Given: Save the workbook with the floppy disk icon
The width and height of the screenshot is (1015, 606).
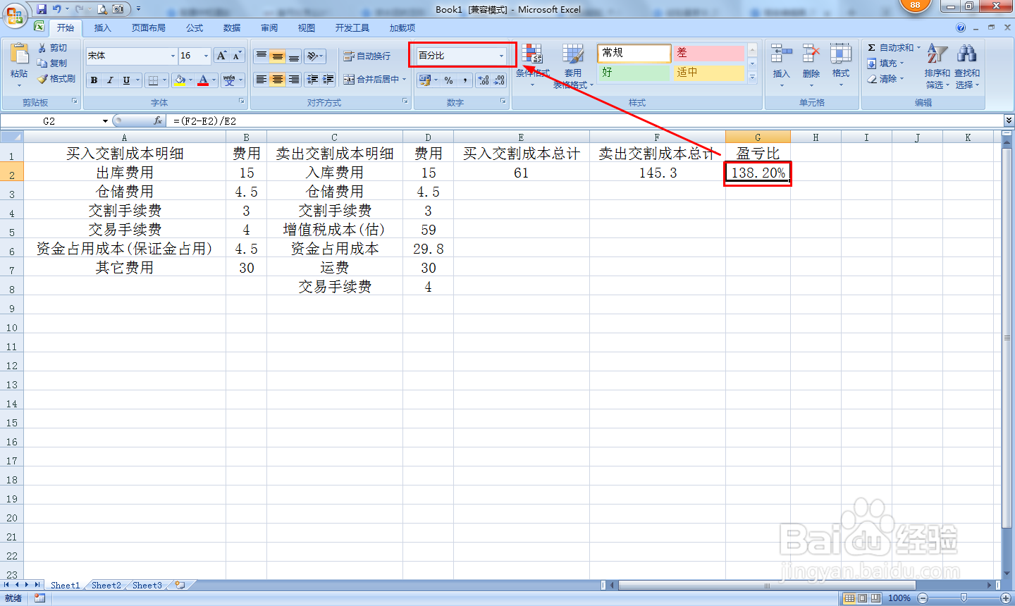Looking at the screenshot, I should (42, 9).
